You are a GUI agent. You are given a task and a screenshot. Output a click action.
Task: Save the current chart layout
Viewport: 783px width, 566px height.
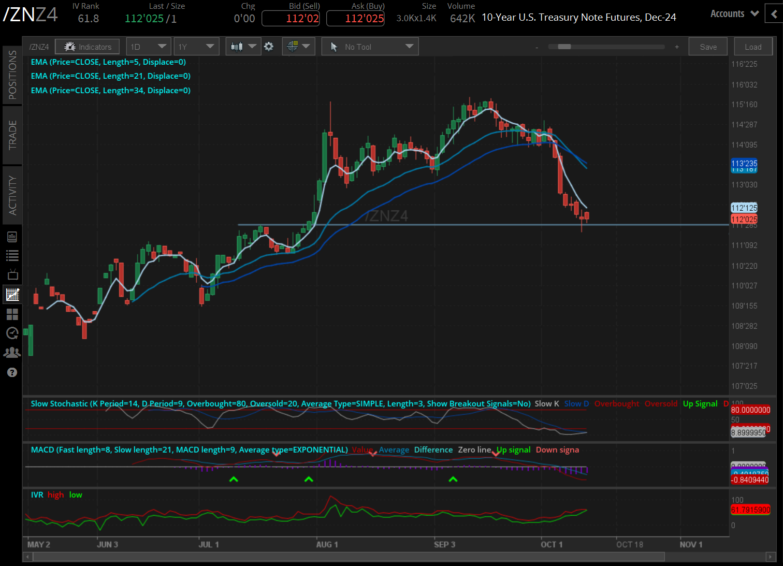click(x=707, y=46)
